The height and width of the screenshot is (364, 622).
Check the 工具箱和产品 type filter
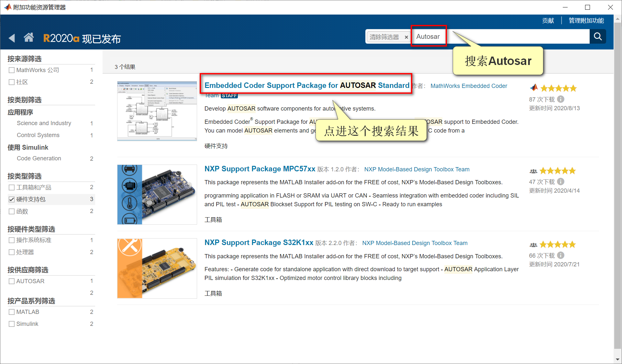pos(12,187)
